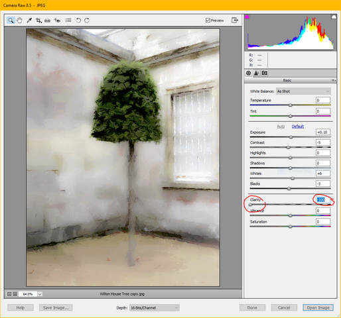The width and height of the screenshot is (341, 318).
Task: Click the Default link
Action: [298, 127]
